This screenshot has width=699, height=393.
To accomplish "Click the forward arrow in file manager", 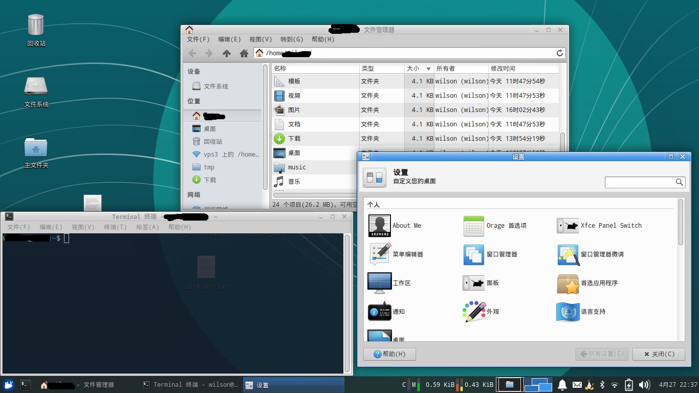I will [x=209, y=53].
